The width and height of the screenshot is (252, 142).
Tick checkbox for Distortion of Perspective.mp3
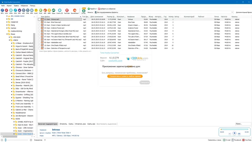coord(39,48)
